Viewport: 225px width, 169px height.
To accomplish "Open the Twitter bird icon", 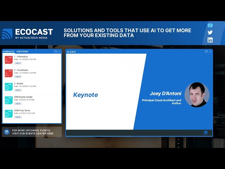I will (x=210, y=32).
